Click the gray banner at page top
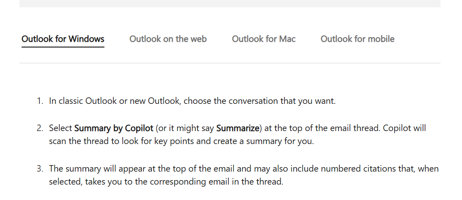Viewport: 462px width, 200px height. point(230,4)
